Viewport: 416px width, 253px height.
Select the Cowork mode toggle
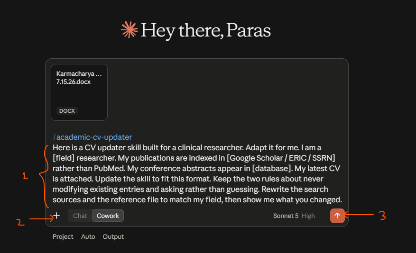(x=108, y=216)
